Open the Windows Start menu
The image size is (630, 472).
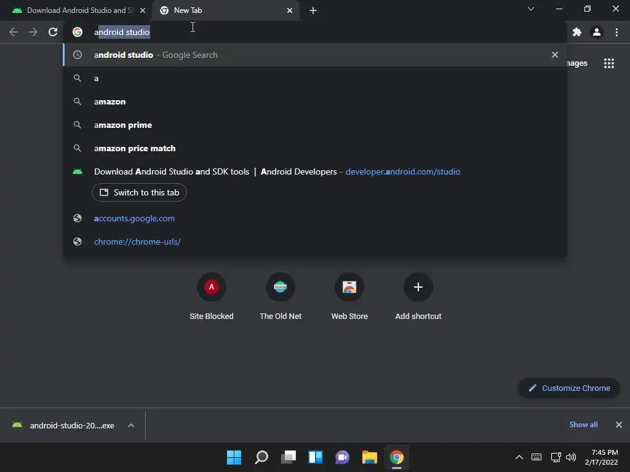point(234,457)
